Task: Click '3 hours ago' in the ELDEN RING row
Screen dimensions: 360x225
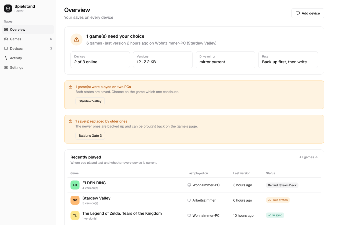Action: [242, 185]
